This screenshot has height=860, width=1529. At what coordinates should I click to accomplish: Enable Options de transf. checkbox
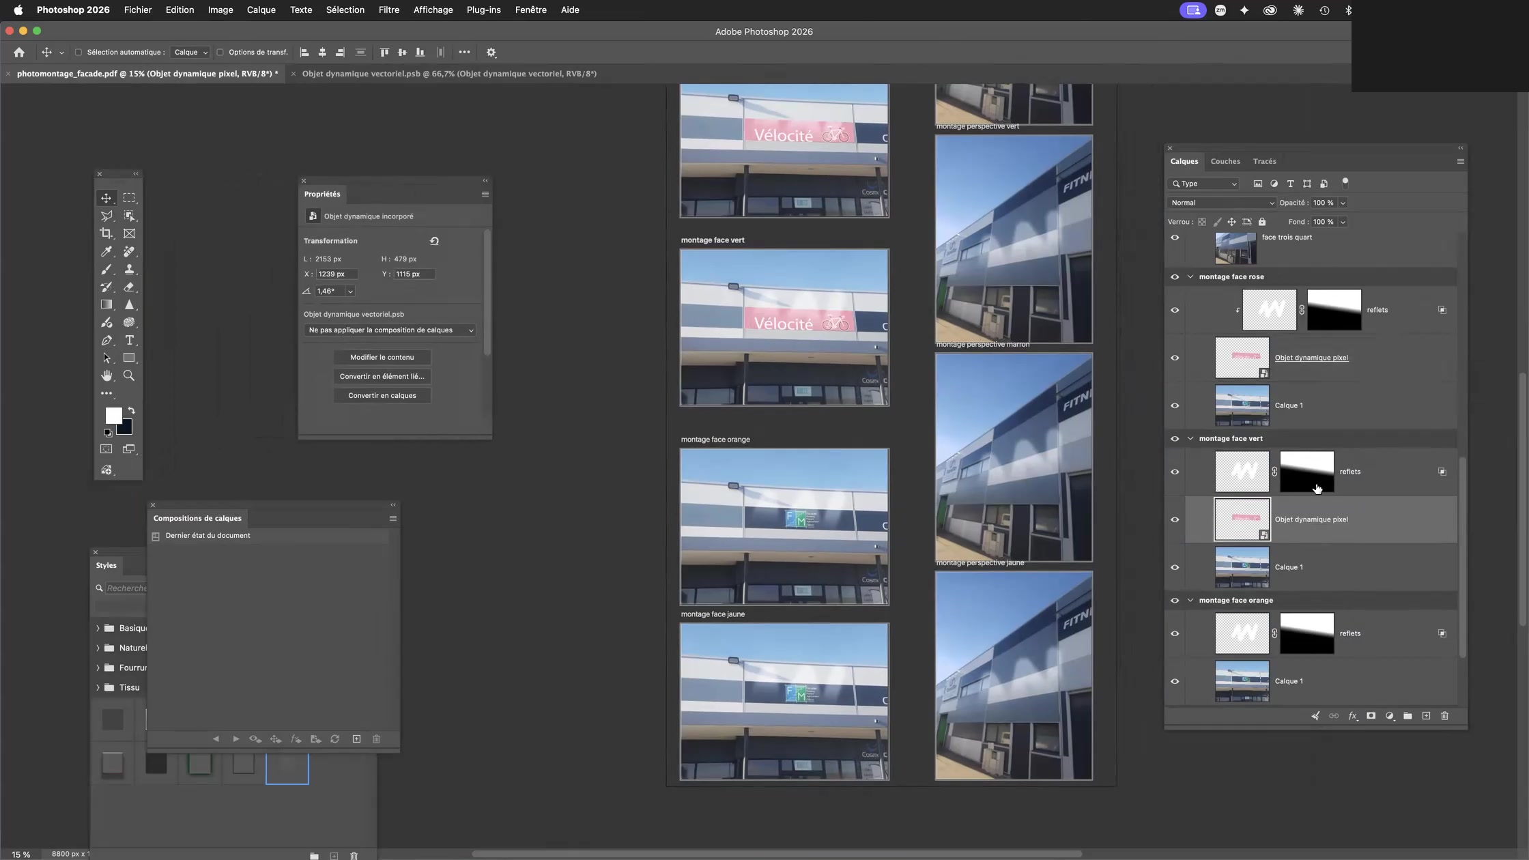pos(220,53)
